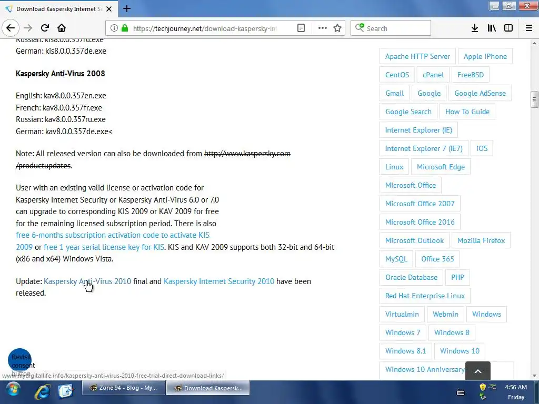Click the green secure connection padlock
The image size is (539, 404).
click(125, 28)
